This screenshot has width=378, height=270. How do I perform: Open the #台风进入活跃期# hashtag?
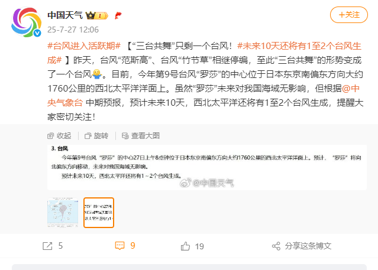[84, 45]
